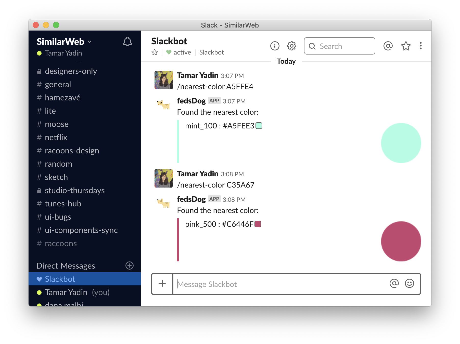
Task: Select the '/nearest-color C35A67' message text
Action: coord(216,185)
